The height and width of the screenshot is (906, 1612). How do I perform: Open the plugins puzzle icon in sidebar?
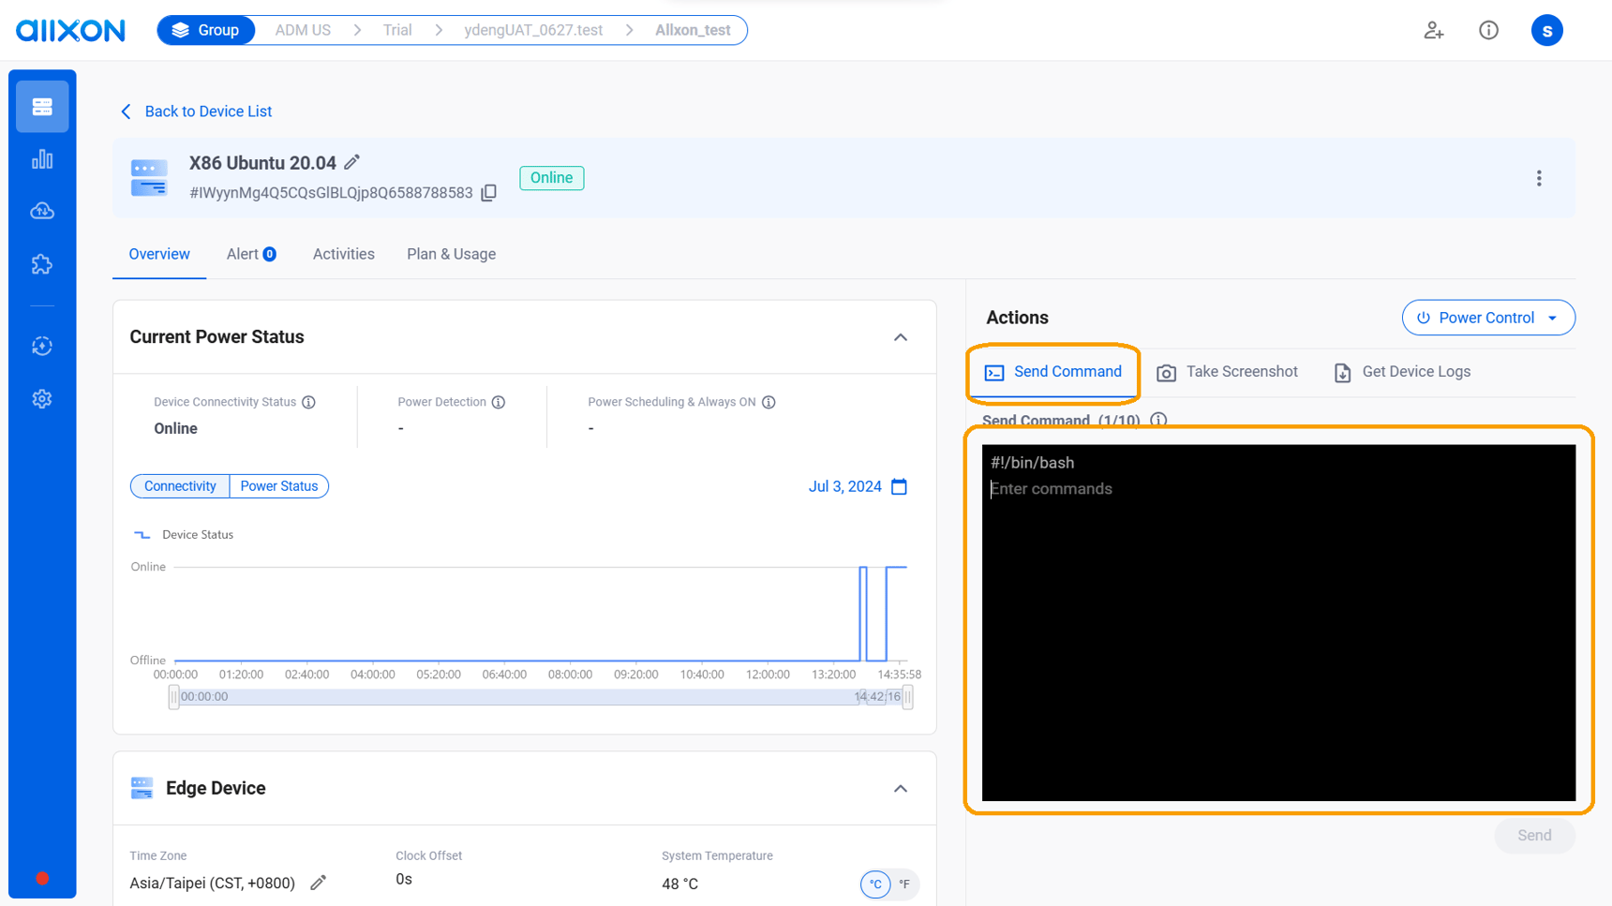click(x=41, y=263)
